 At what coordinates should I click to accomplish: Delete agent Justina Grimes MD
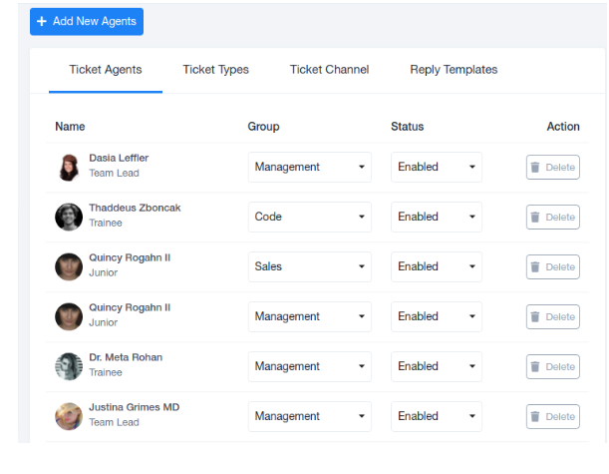552,416
